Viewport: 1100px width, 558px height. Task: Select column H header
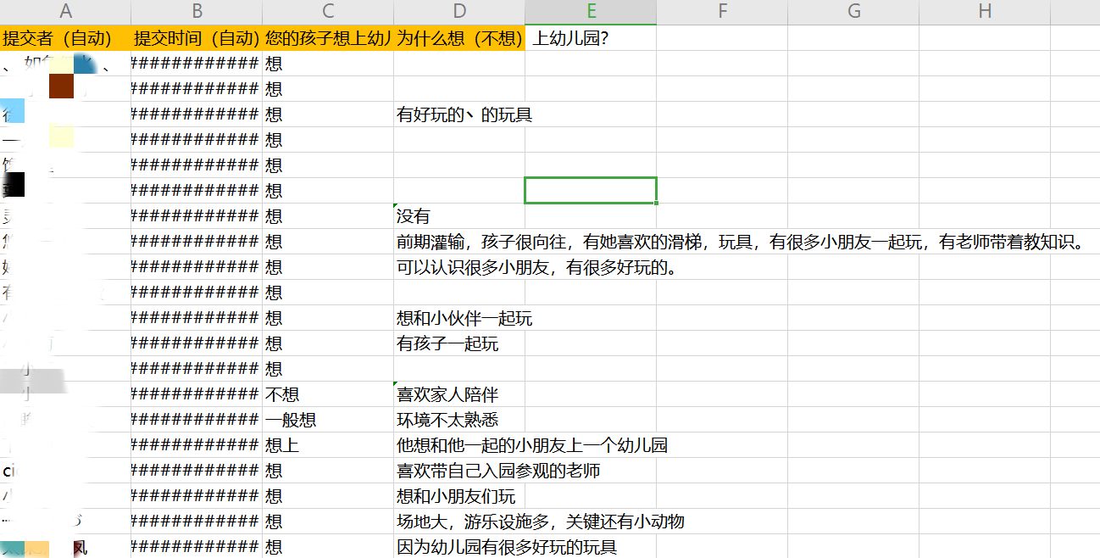(x=985, y=12)
